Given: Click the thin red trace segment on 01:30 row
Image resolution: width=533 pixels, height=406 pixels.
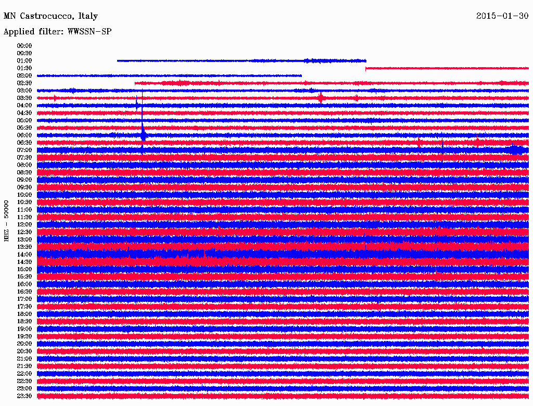Looking at the screenshot, I should coord(447,68).
